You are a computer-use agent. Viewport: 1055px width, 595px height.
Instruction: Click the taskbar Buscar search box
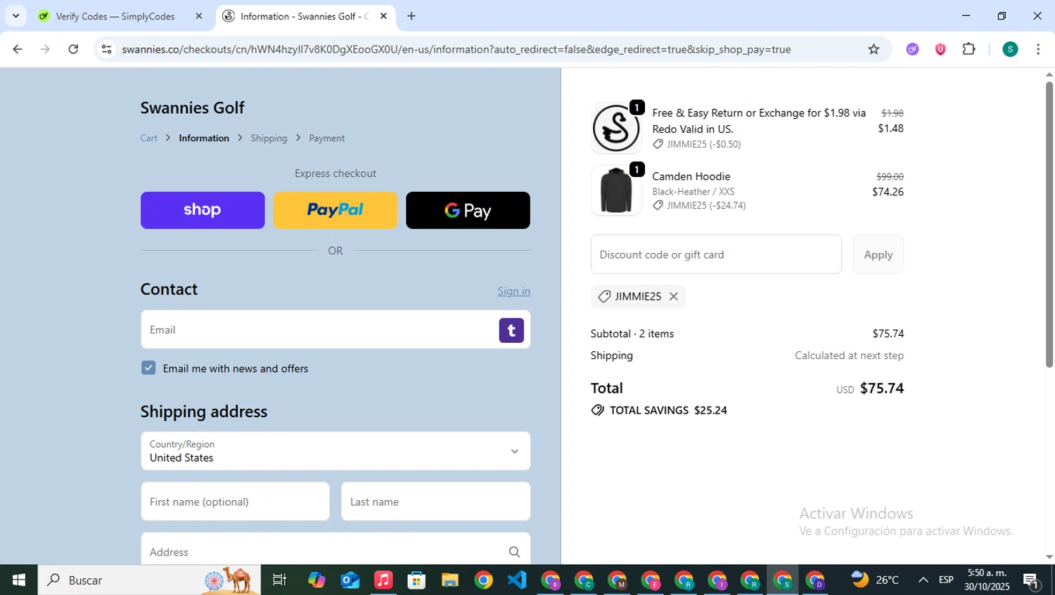tap(149, 580)
